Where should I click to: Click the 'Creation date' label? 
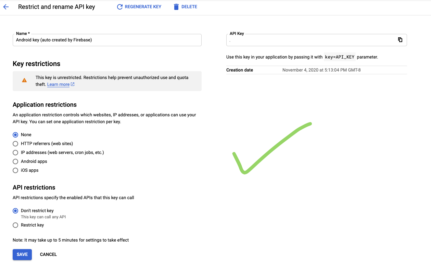[240, 70]
